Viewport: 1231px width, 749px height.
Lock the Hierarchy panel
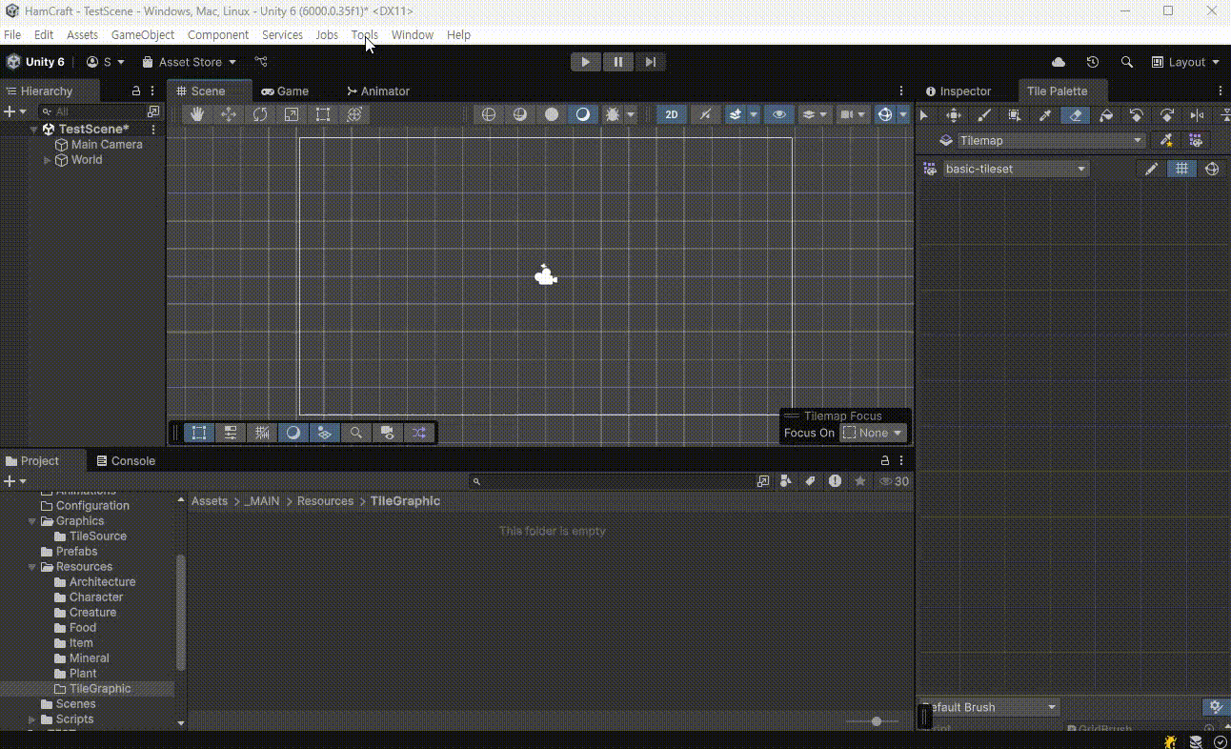point(136,91)
